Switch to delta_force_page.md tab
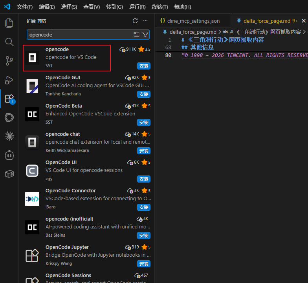Screen dimensions: 308x283 click(x=266, y=21)
